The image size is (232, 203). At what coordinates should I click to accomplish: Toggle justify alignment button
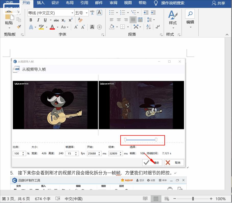click(133, 20)
